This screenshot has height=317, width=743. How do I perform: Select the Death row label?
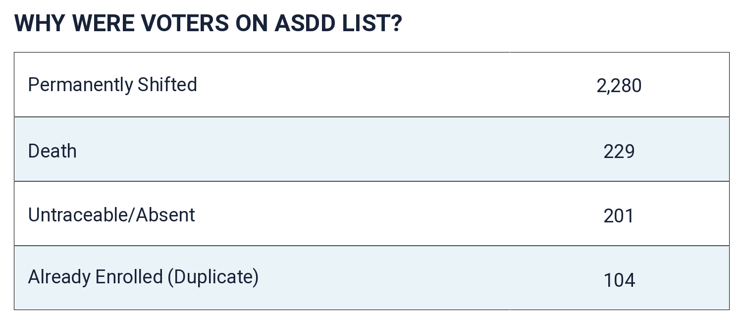point(53,151)
